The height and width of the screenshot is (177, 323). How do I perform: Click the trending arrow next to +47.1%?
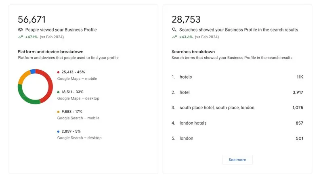(x=20, y=37)
